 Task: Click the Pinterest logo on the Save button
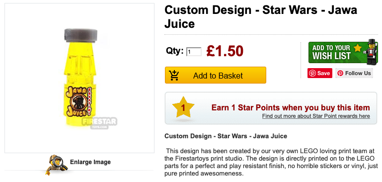312,73
